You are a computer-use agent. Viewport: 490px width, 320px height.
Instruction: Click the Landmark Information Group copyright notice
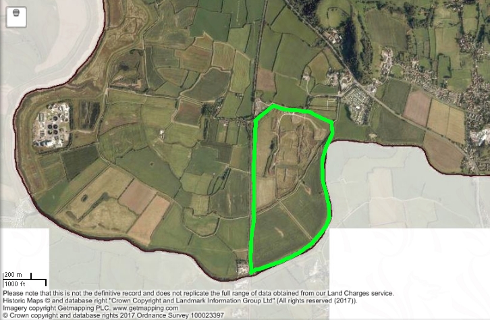click(180, 300)
